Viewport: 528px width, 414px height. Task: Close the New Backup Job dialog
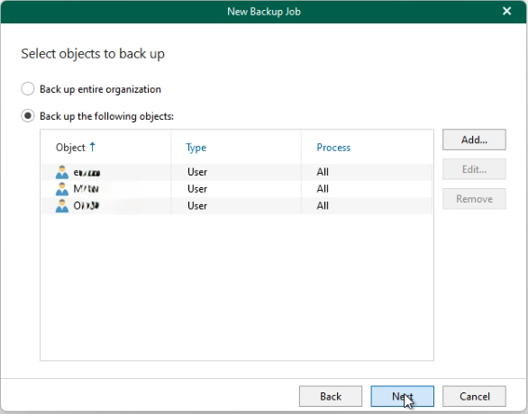tap(506, 11)
